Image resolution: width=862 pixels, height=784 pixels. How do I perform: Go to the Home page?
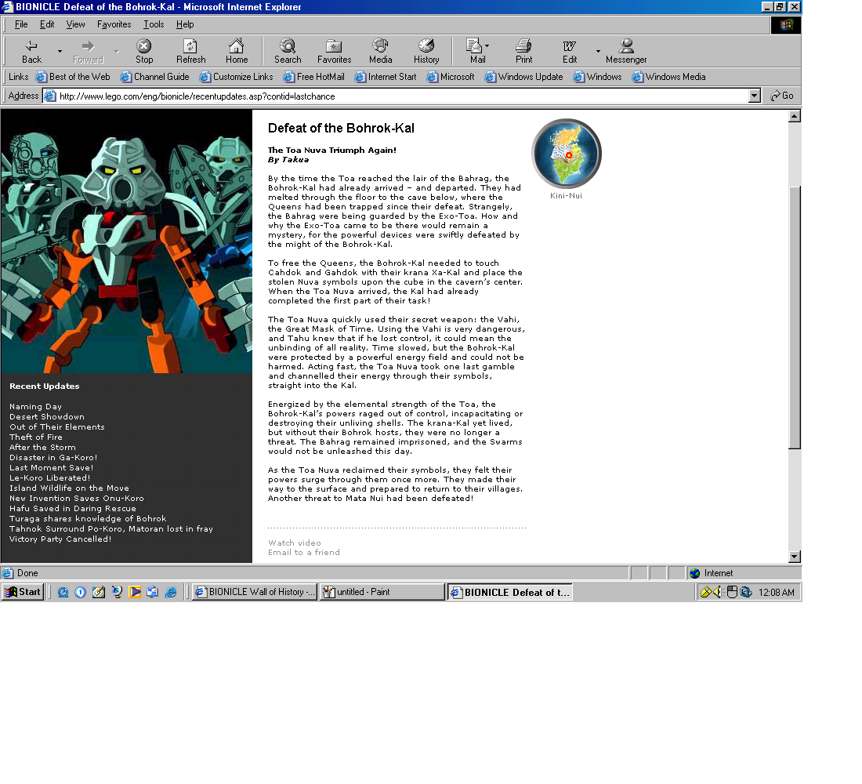pos(237,52)
